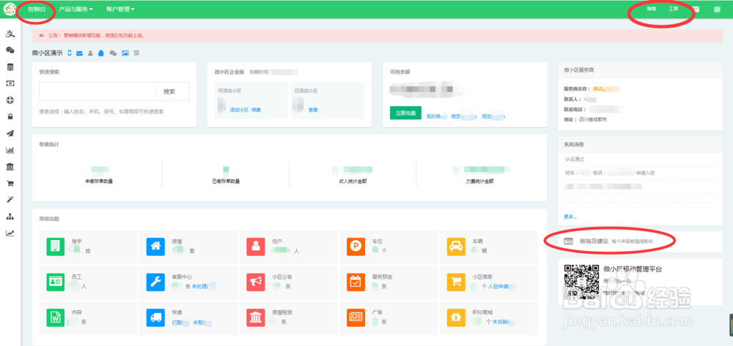
Task: Open the 积分商城 gift tile icon
Action: [456, 317]
